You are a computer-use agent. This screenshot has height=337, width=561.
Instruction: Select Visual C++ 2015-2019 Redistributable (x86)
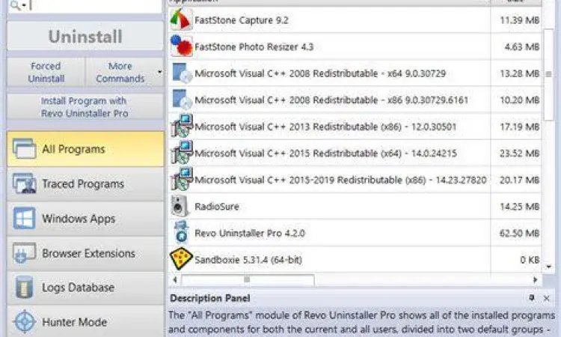(355, 180)
